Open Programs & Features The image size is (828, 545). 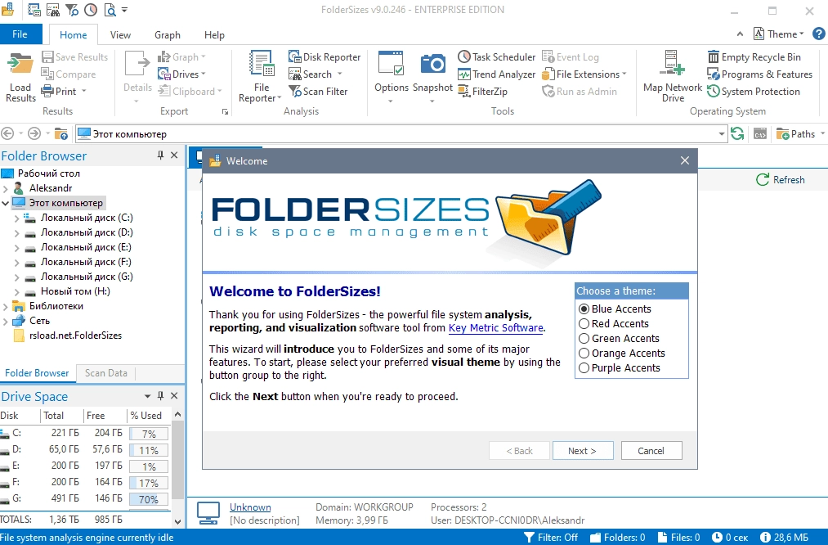759,74
